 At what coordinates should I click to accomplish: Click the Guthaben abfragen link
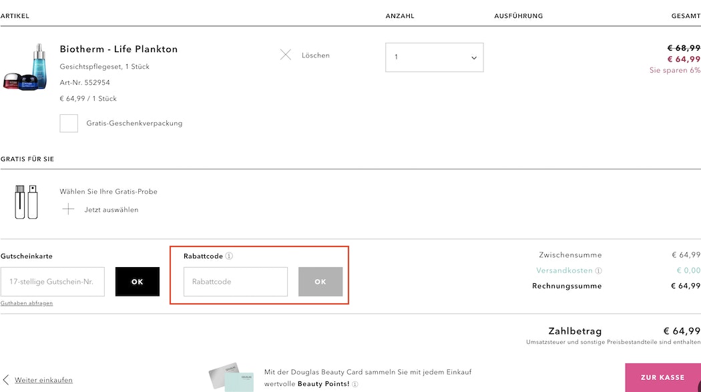tap(27, 303)
